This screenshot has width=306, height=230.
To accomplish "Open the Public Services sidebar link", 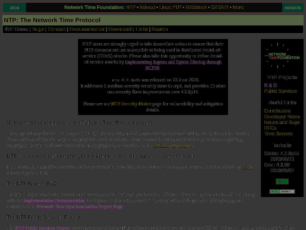I will 280,91.
